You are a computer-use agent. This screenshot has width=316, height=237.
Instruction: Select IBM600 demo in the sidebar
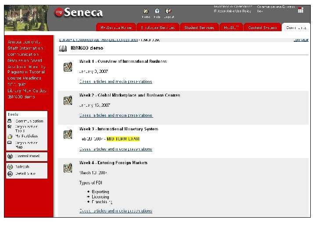21,97
